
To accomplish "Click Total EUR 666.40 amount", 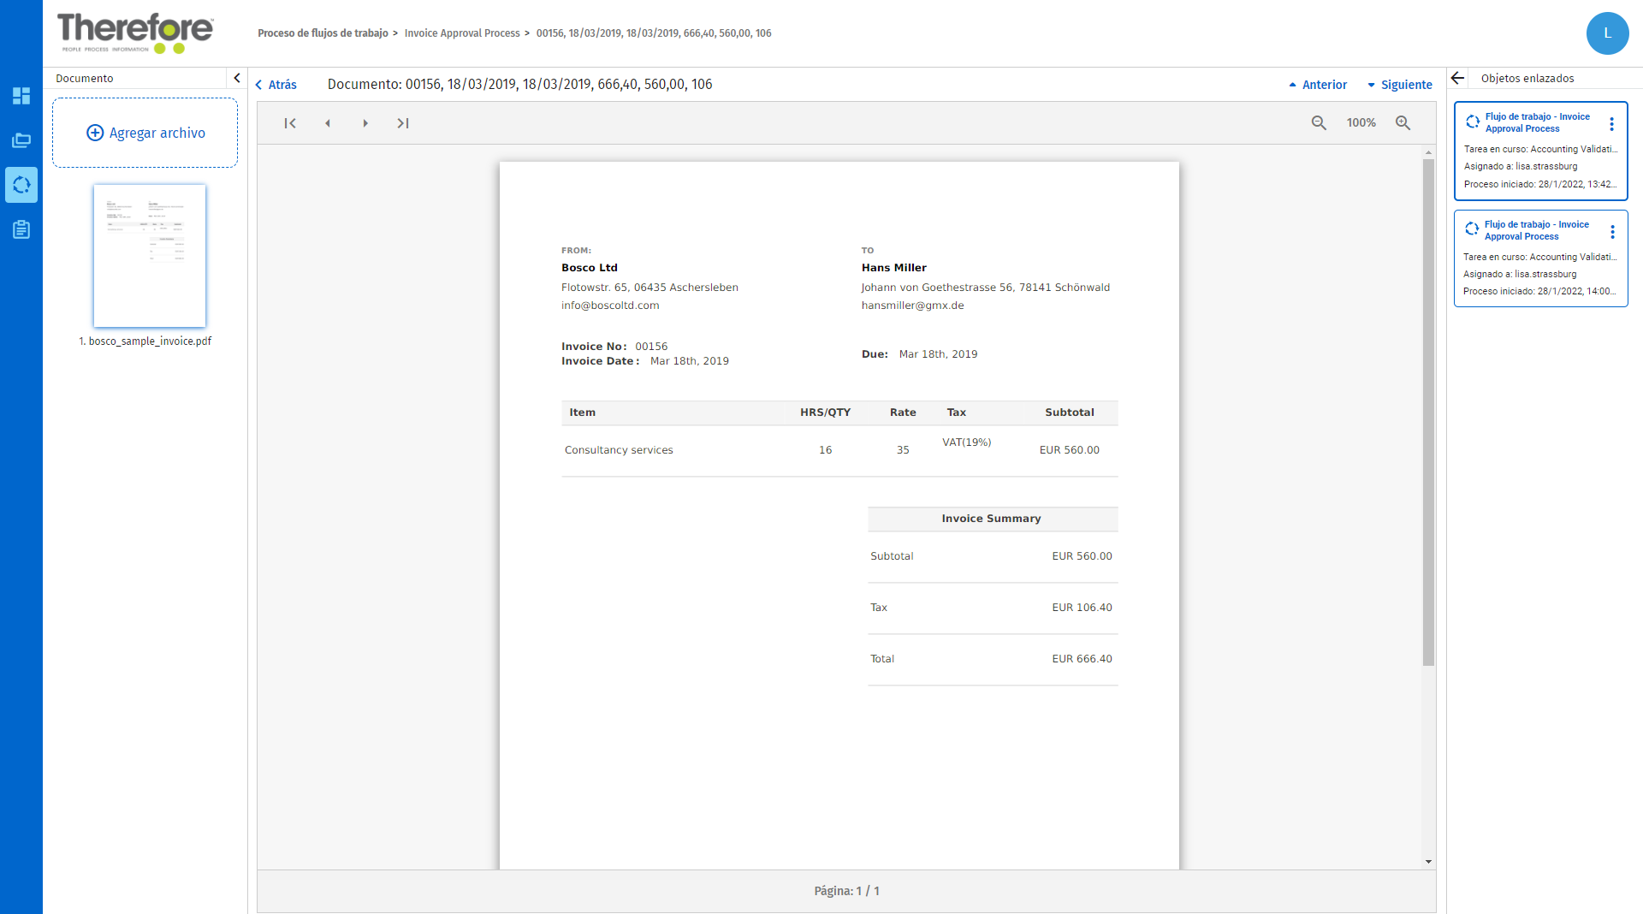I will 1082,659.
